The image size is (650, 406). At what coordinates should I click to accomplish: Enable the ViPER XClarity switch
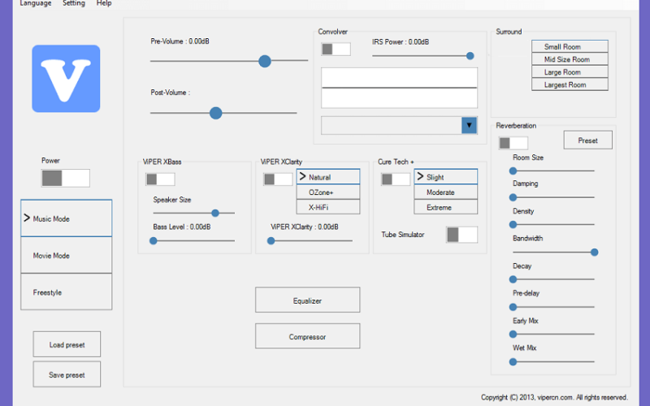pyautogui.click(x=278, y=179)
